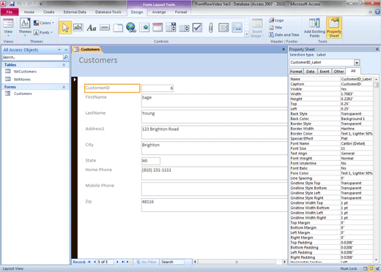Click the Caption property value CustomerID
381x272 pixels.
tap(357, 84)
